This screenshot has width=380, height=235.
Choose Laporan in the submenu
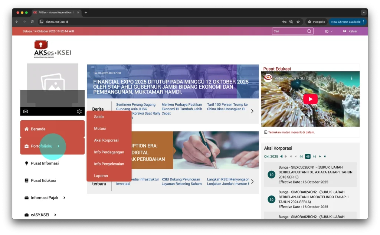101,176
